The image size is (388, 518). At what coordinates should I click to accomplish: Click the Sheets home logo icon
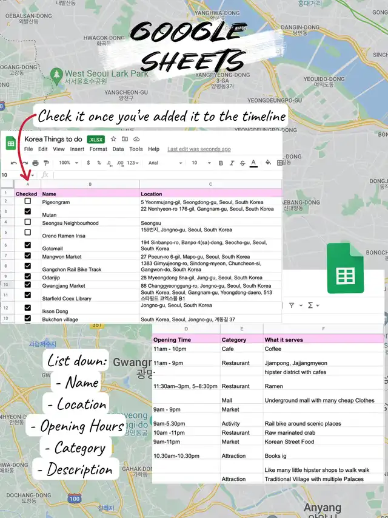(x=11, y=144)
